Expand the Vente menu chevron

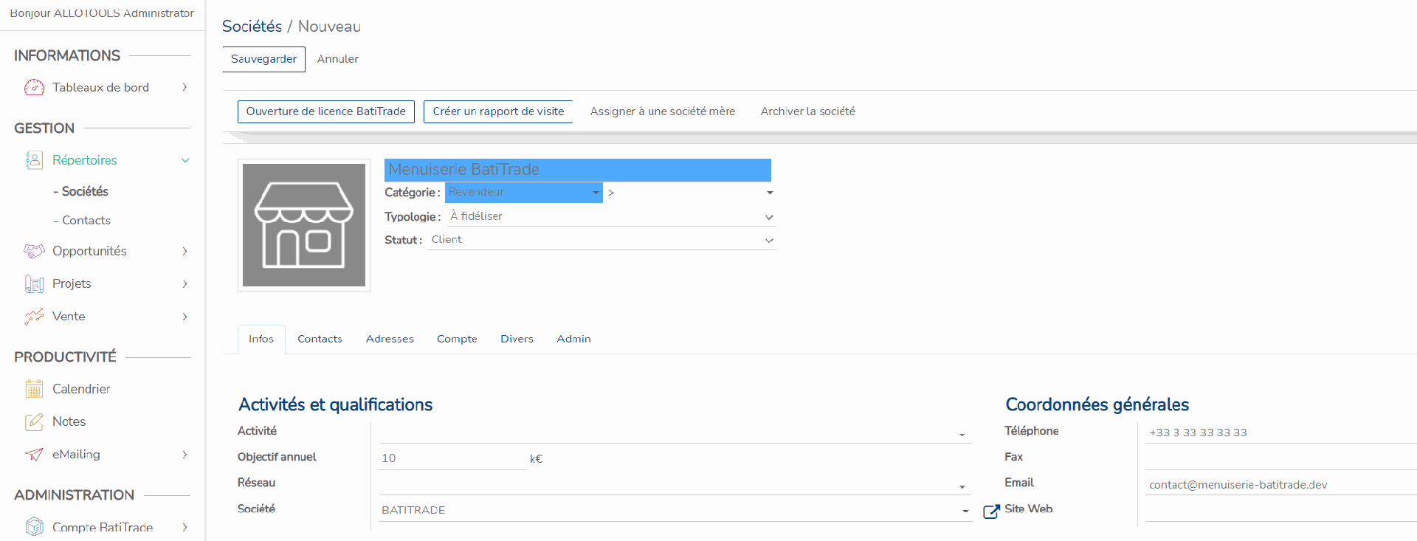tap(185, 316)
